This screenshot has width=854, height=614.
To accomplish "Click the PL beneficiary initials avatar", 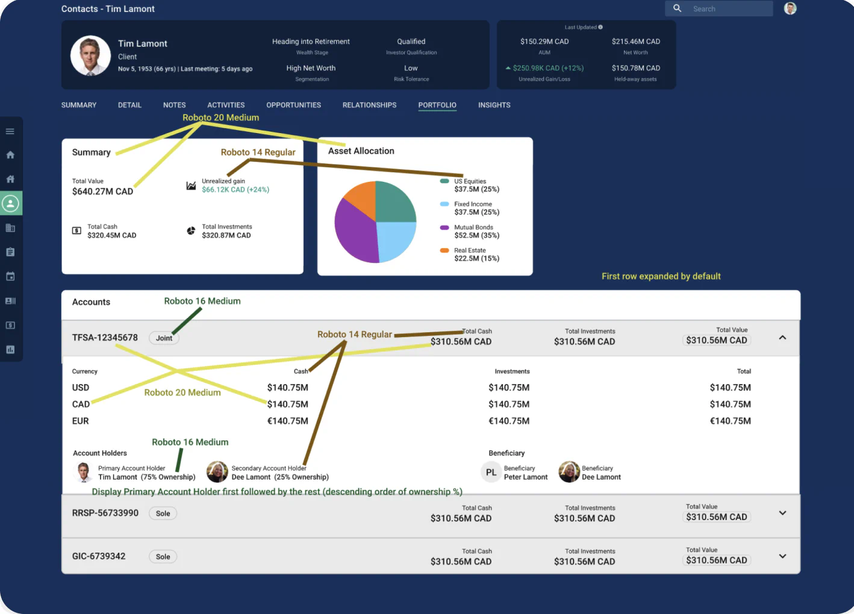I will (491, 473).
